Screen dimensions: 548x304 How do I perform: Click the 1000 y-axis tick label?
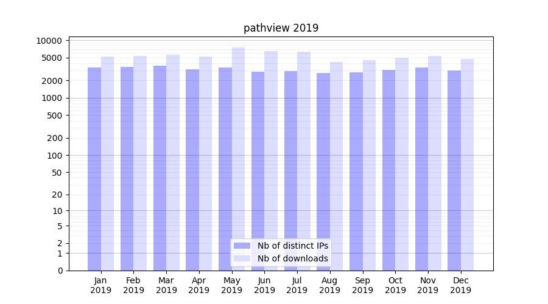[x=52, y=98]
